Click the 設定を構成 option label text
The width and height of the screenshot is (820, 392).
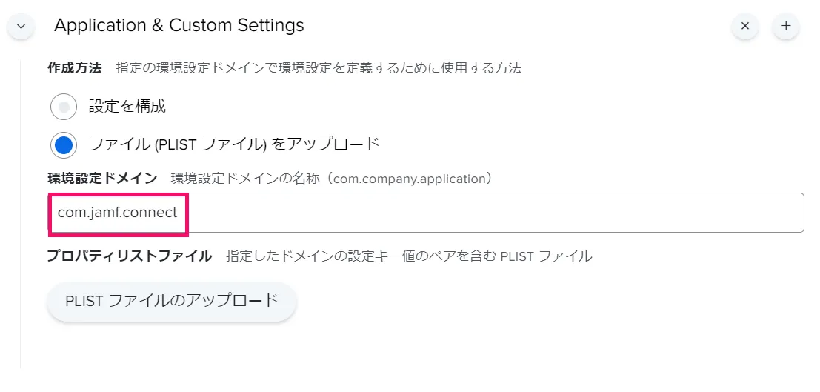pyautogui.click(x=127, y=107)
